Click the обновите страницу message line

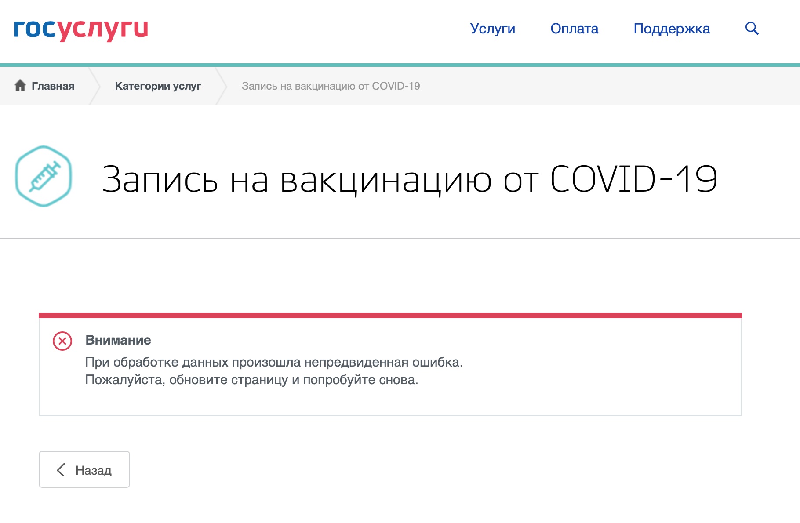pos(251,380)
